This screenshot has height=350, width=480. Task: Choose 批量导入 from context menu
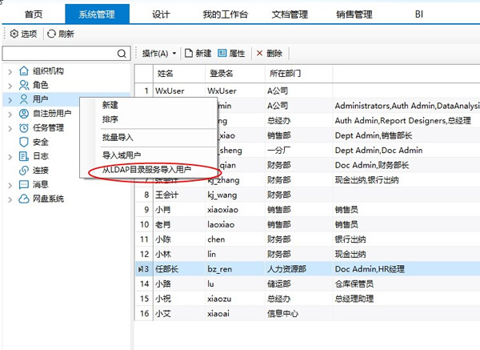(118, 137)
